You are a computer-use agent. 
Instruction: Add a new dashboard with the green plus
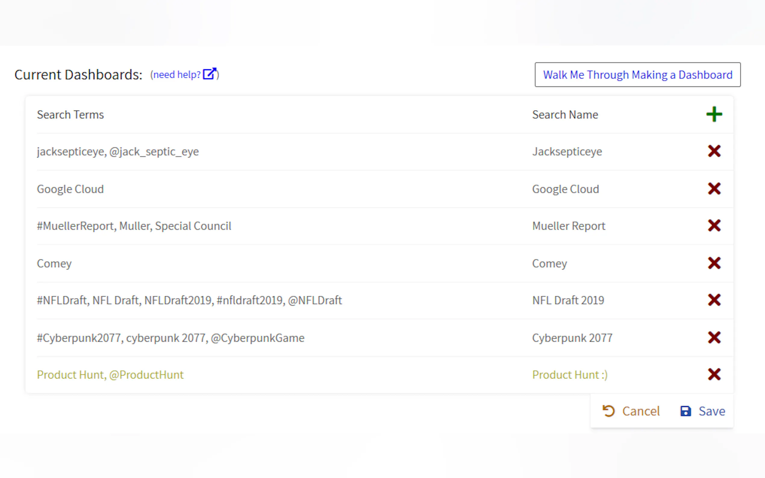pyautogui.click(x=714, y=114)
